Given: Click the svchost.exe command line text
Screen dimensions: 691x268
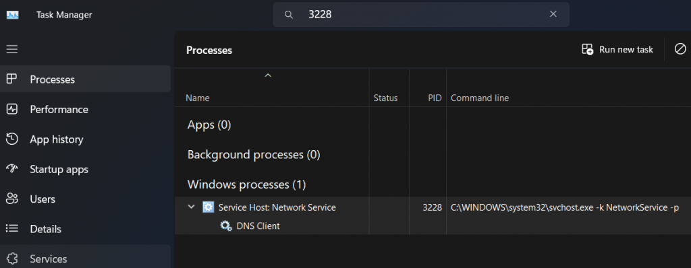Looking at the screenshot, I should [565, 207].
